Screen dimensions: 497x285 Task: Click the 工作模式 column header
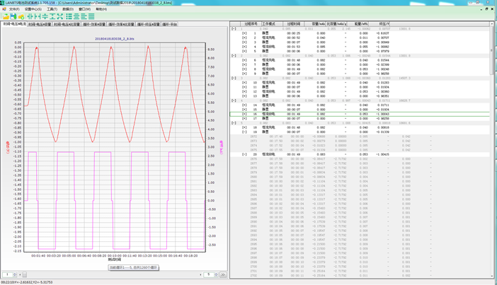click(x=269, y=24)
